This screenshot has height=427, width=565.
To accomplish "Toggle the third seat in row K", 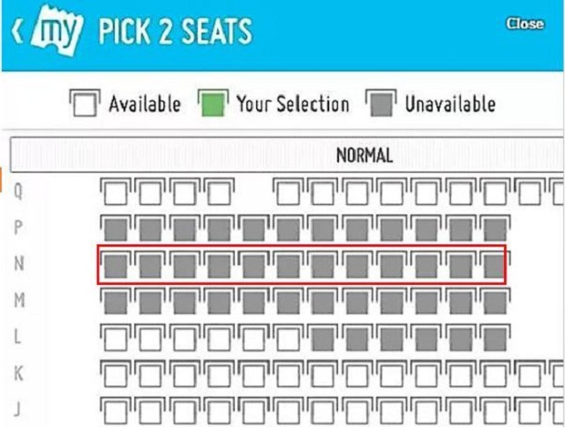I will 184,375.
